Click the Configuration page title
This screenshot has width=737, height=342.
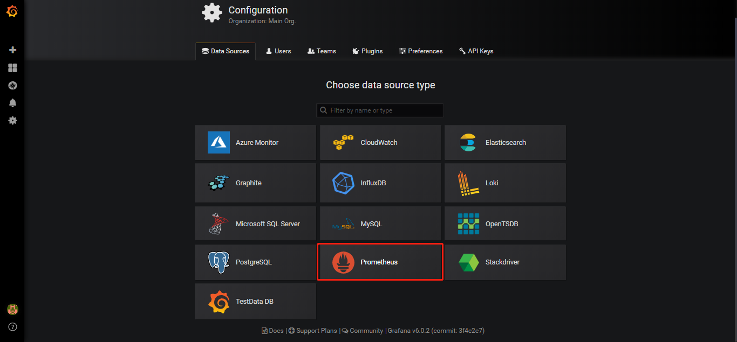tap(258, 10)
